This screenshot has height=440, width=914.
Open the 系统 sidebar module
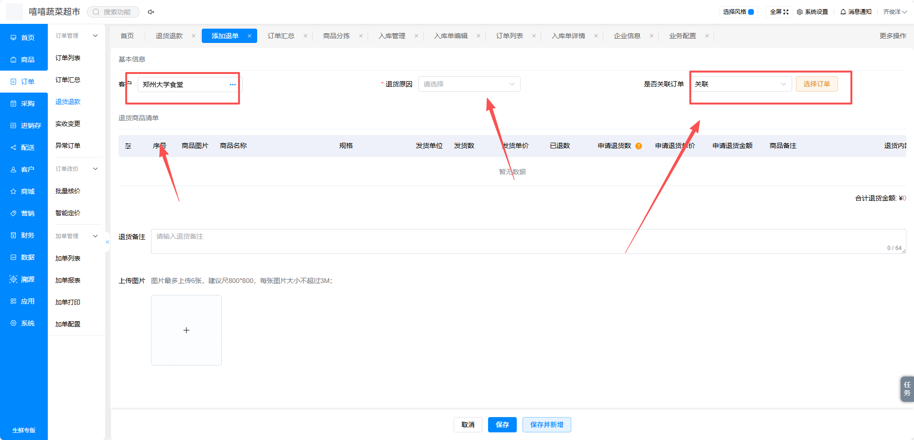(23, 323)
